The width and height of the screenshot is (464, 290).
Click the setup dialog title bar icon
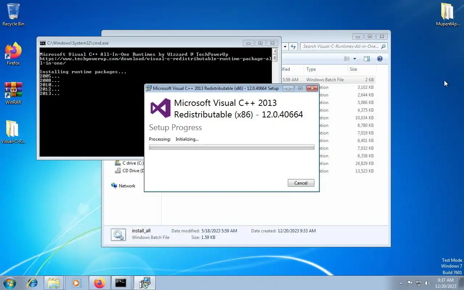click(x=149, y=88)
